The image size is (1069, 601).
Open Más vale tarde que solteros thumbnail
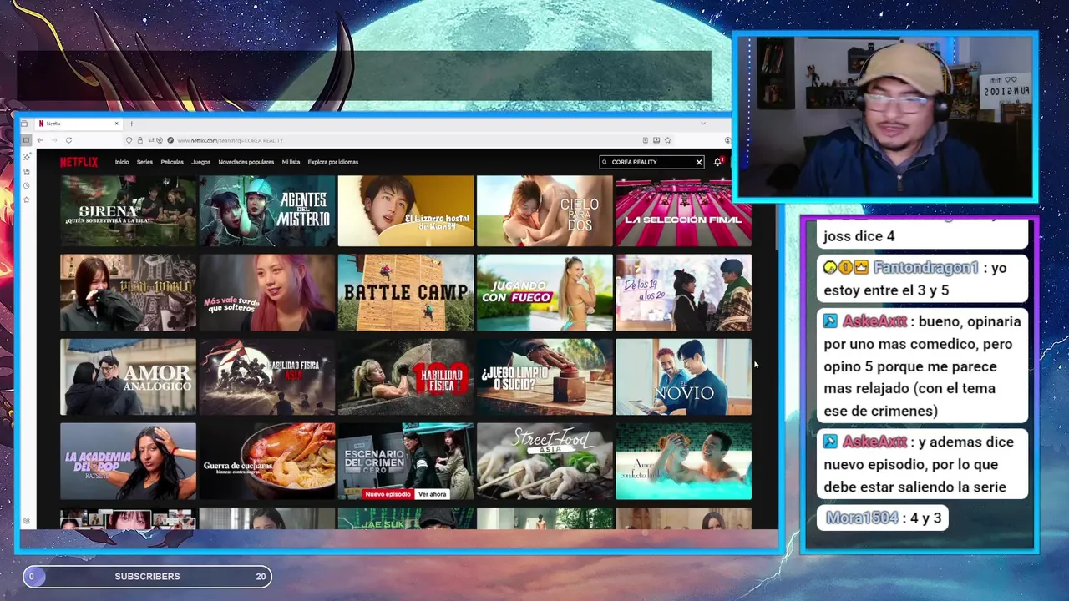click(267, 293)
